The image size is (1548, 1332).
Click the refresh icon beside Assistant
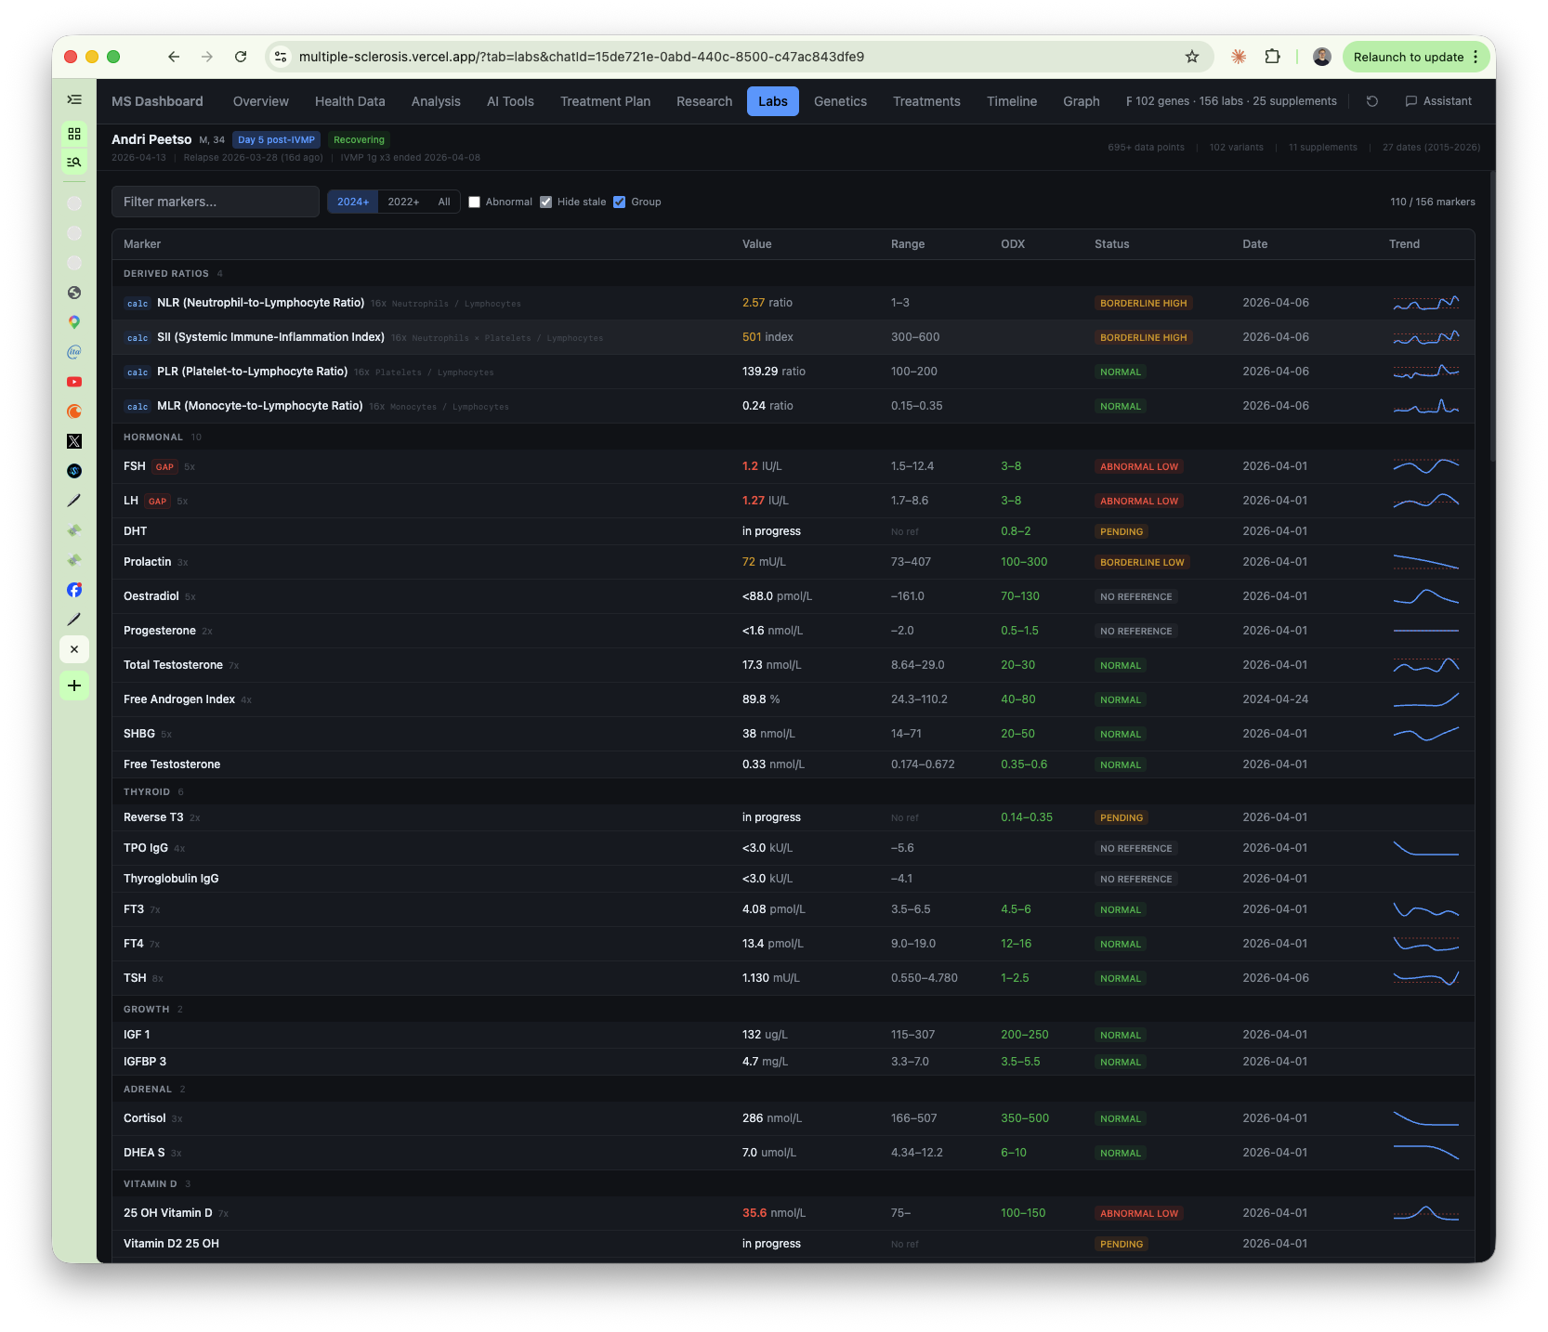(1371, 101)
